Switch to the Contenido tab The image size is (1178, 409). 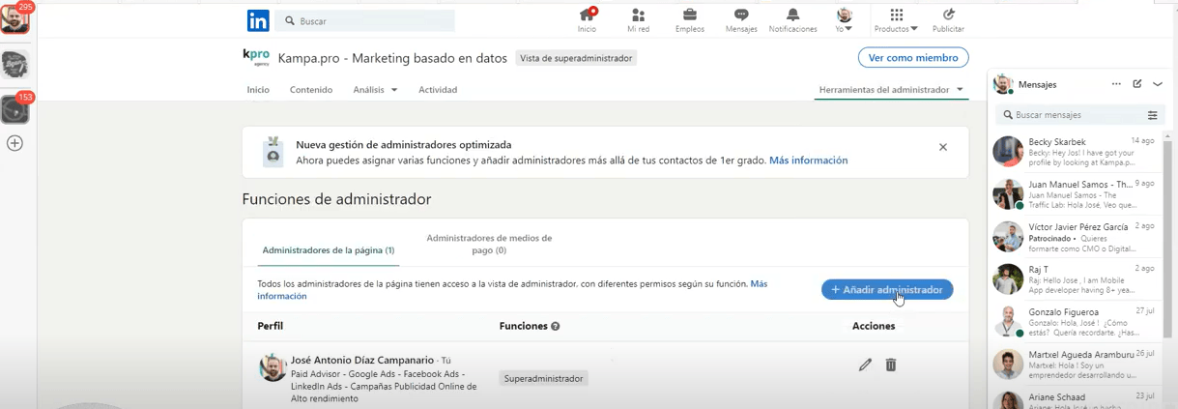(311, 90)
